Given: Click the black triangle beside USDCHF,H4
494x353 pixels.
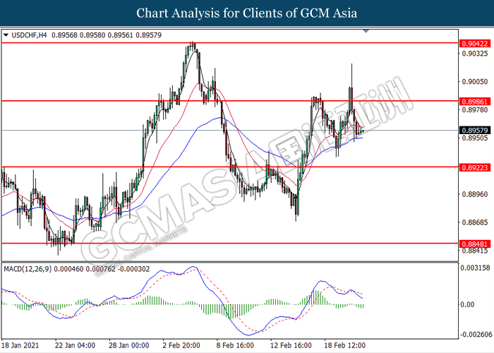Looking at the screenshot, I should pos(6,35).
